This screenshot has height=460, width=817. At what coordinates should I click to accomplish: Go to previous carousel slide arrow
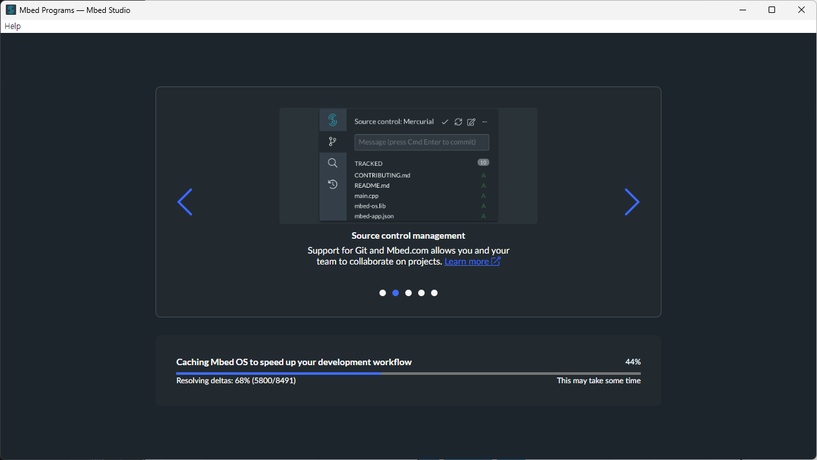click(185, 202)
